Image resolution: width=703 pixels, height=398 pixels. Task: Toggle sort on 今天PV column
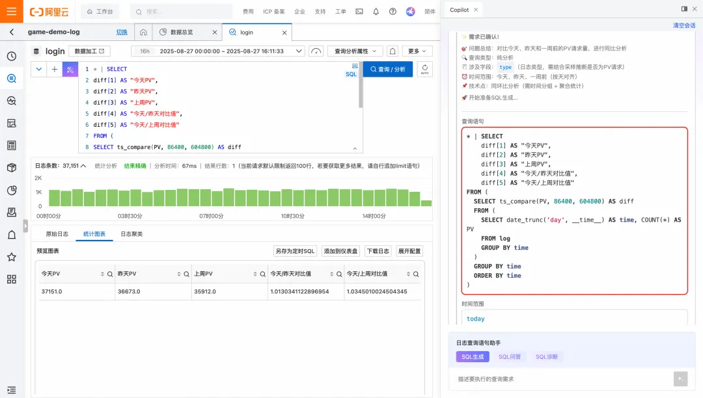click(102, 274)
